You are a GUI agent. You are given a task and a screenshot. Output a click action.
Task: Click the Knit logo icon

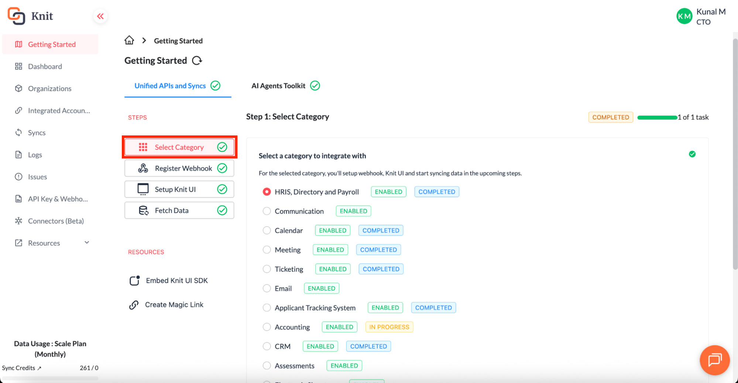coord(17,16)
